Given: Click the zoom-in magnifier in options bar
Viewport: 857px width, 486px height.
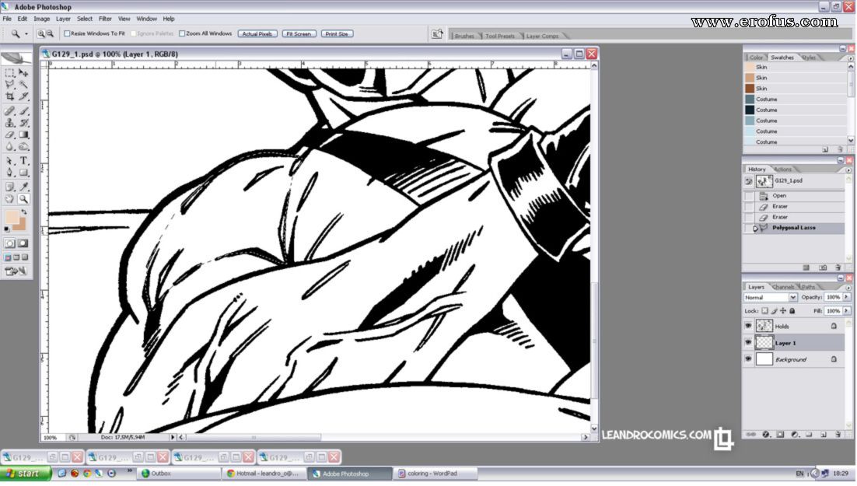Looking at the screenshot, I should coord(40,34).
